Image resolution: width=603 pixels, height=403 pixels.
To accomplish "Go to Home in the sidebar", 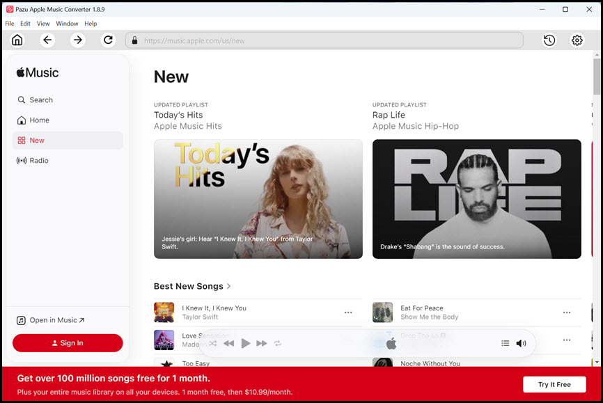I will click(x=68, y=120).
